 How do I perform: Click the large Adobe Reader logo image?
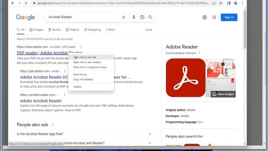186,78
